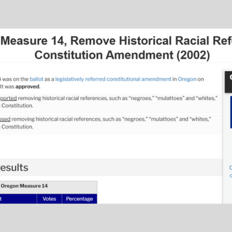This screenshot has width=232, height=232.
Task: Select the 'Oregon Measure 14' table title
Action: coord(24,186)
